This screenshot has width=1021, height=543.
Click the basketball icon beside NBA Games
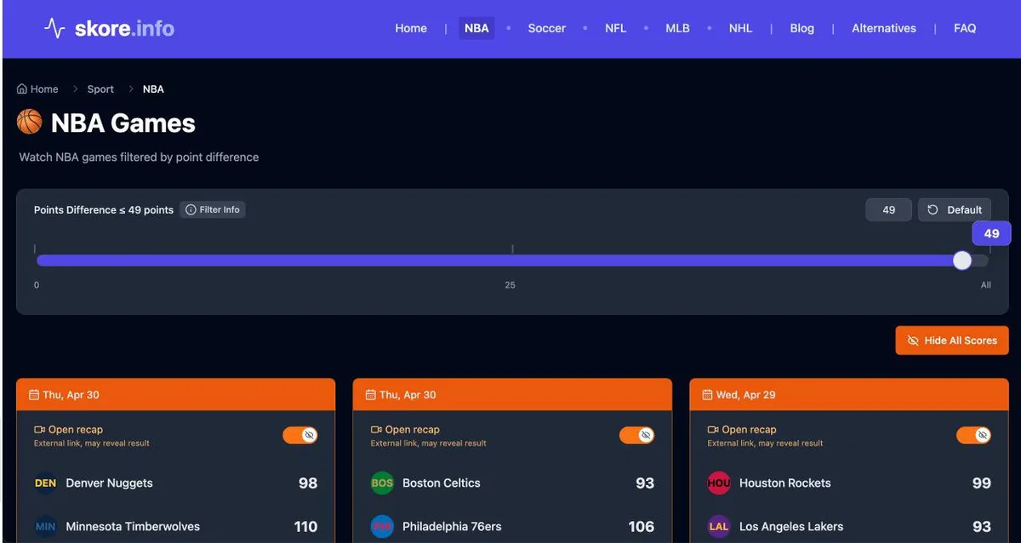30,123
